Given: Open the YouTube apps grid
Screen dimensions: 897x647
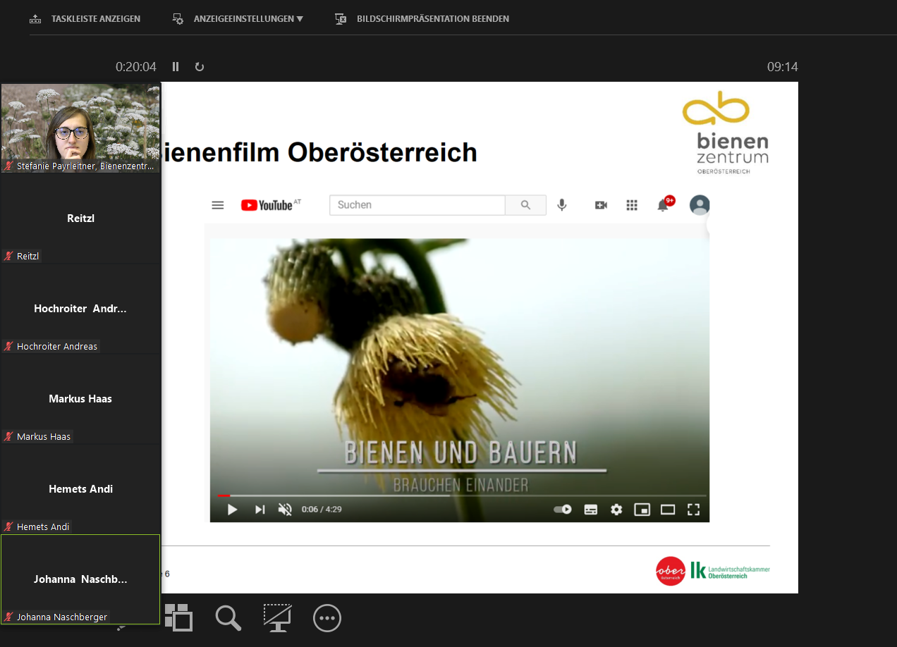Looking at the screenshot, I should pos(631,204).
